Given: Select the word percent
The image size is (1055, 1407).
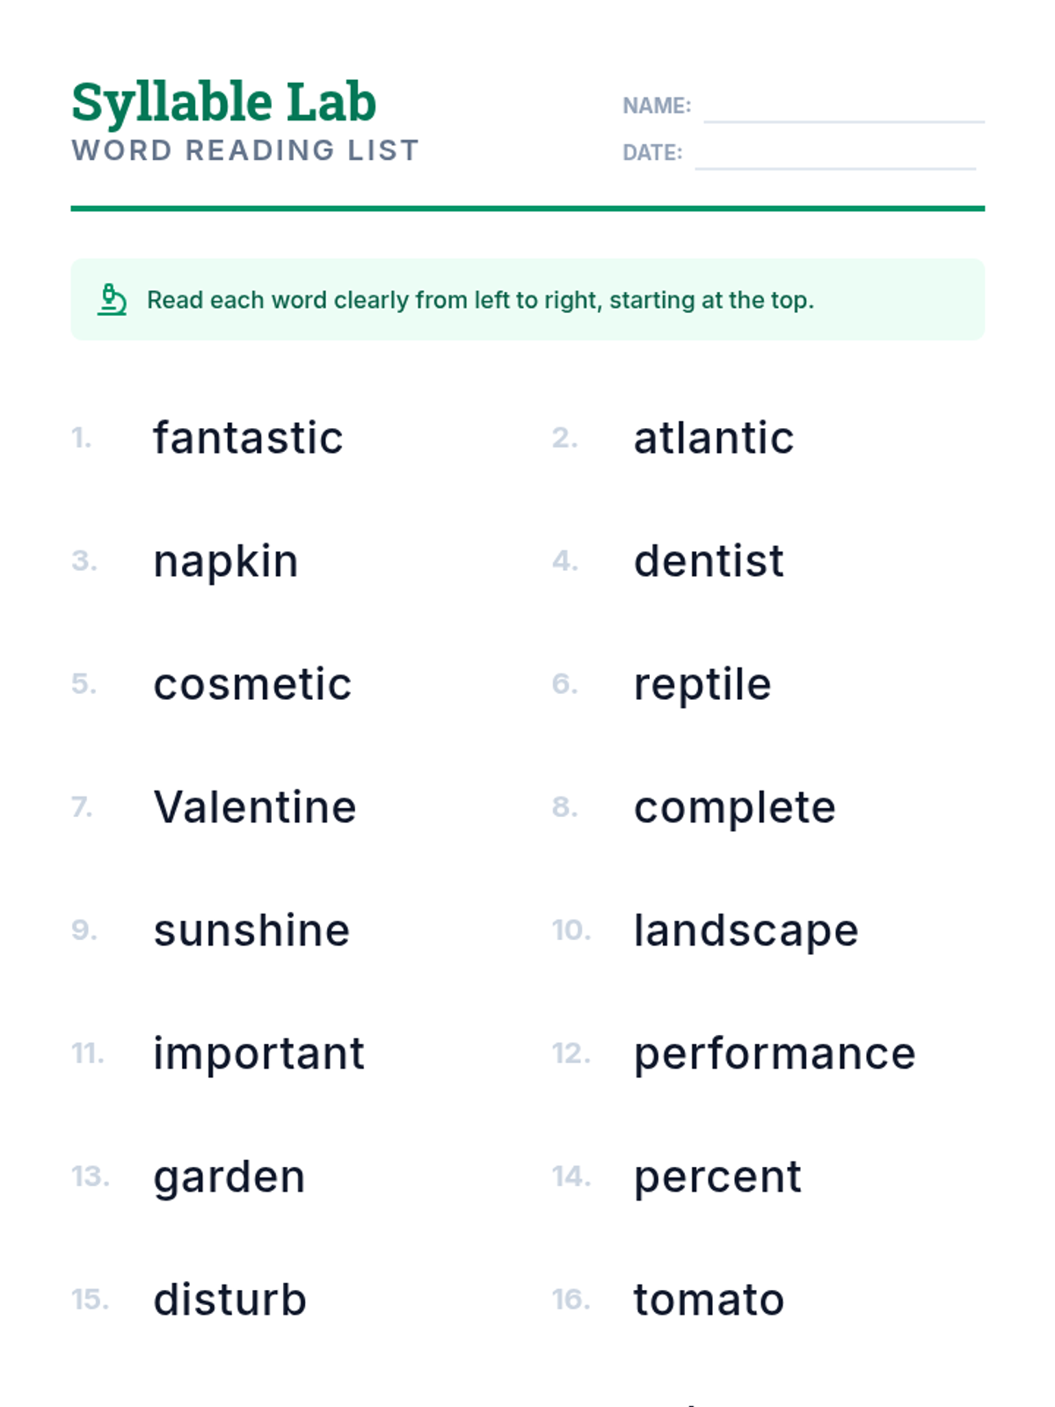Looking at the screenshot, I should click(x=717, y=1177).
